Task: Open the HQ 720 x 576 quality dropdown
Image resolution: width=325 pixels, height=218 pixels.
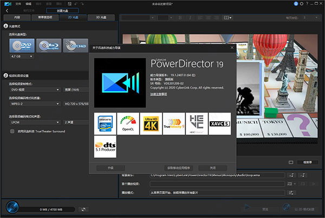Action: pos(76,104)
